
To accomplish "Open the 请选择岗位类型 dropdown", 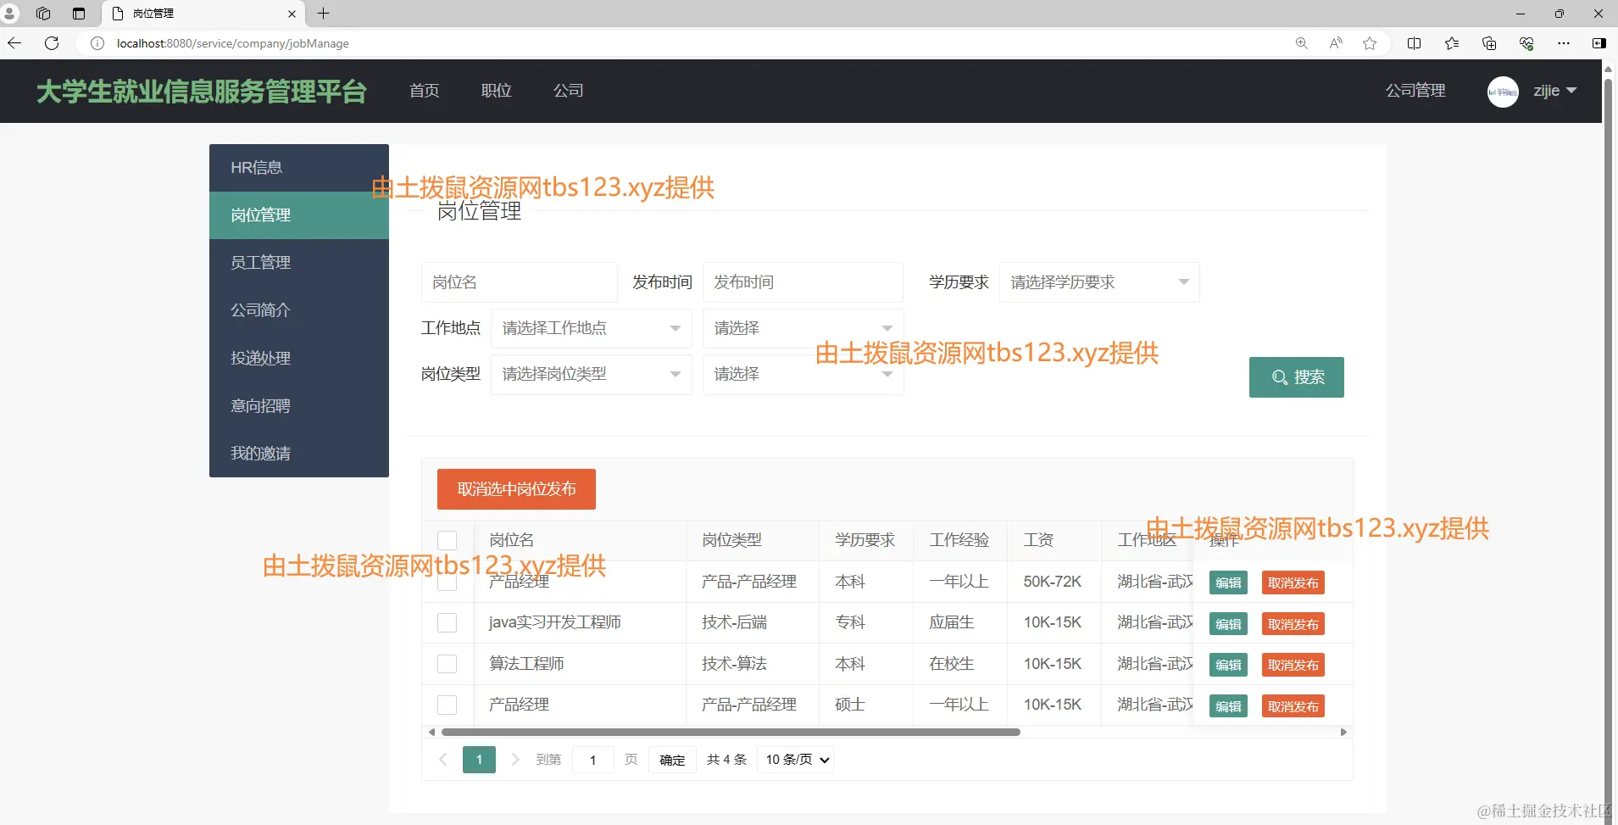I will point(592,374).
